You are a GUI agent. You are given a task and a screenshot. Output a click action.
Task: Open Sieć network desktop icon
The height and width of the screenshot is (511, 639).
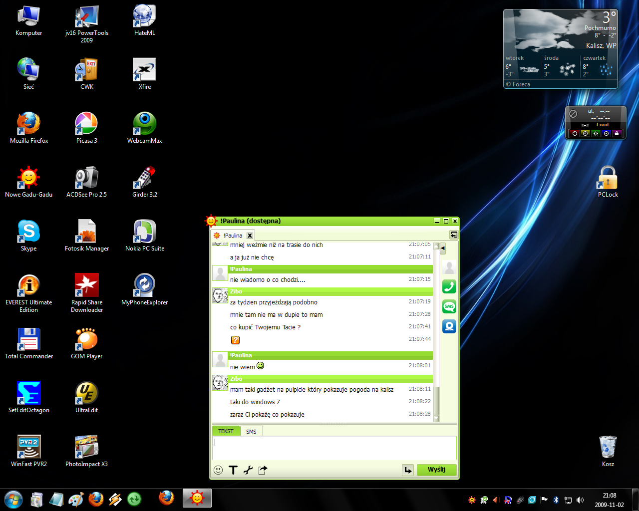click(x=29, y=74)
